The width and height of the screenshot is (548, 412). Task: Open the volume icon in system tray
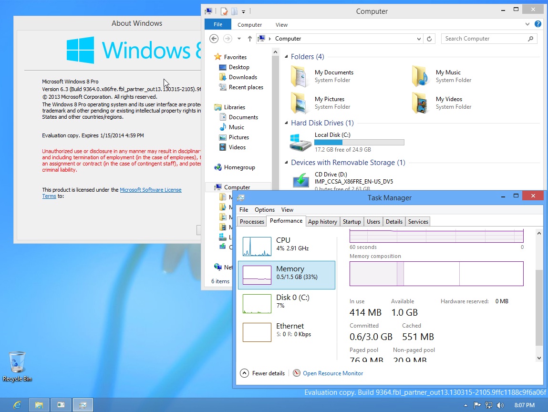point(500,405)
